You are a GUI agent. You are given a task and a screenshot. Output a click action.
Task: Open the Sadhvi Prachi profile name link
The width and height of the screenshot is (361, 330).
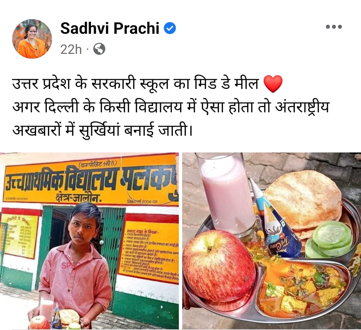pos(110,28)
